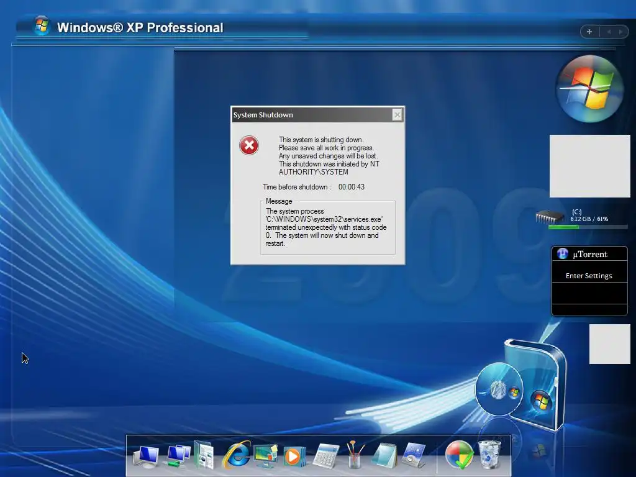Launch Windows Media Player from the dock
Viewport: 636px width, 477px height.
[293, 457]
